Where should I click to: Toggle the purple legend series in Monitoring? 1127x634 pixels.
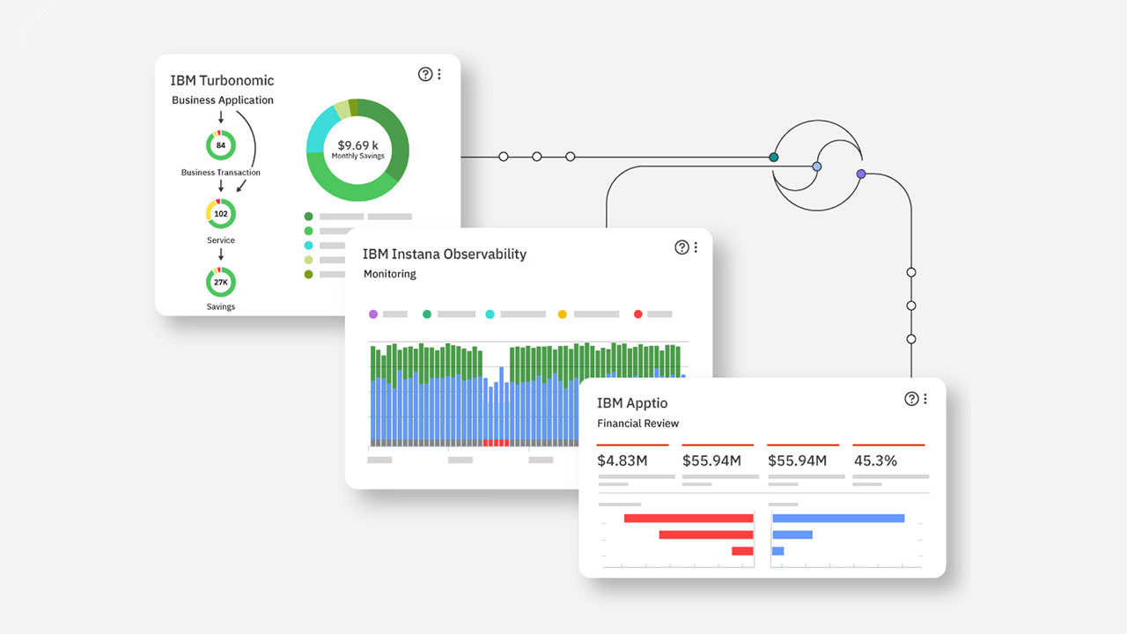(373, 313)
